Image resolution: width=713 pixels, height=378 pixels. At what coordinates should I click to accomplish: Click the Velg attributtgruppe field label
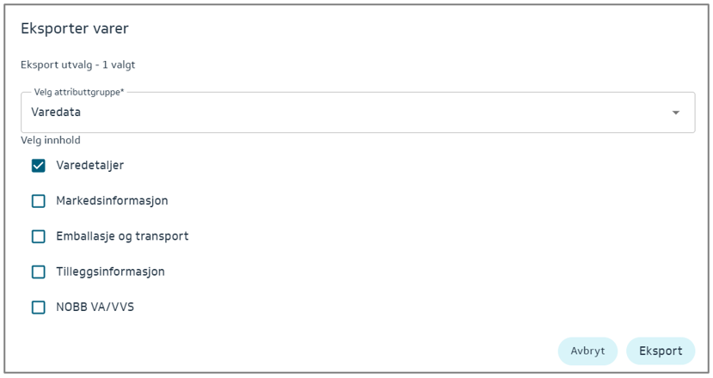tap(79, 92)
